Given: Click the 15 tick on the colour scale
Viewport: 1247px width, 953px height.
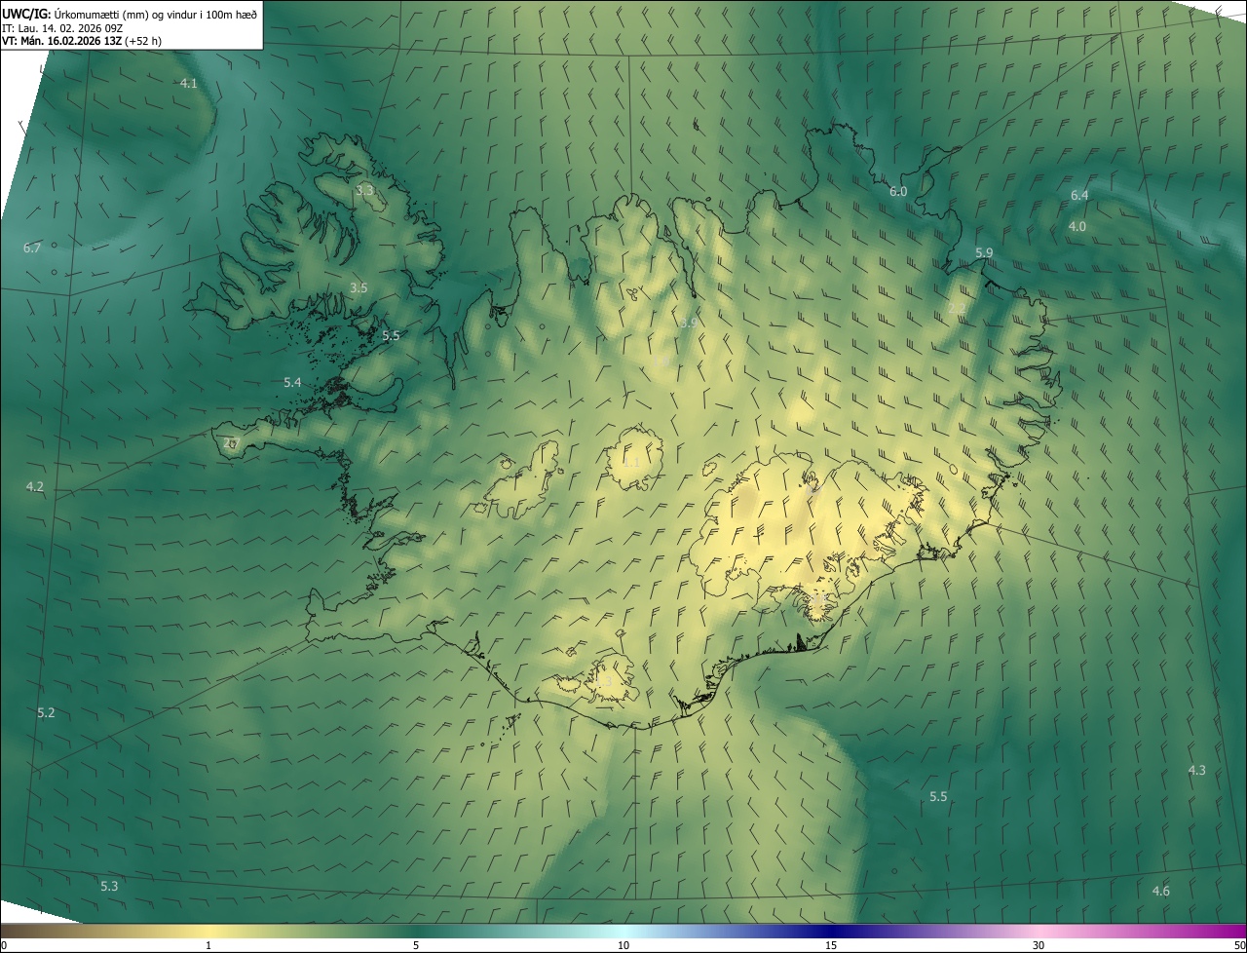Looking at the screenshot, I should point(831,946).
